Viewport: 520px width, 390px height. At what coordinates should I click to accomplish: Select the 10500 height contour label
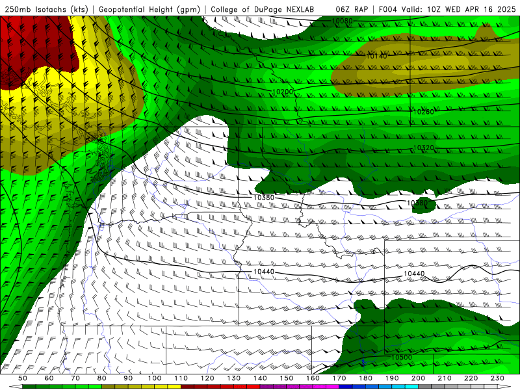[x=402, y=357]
